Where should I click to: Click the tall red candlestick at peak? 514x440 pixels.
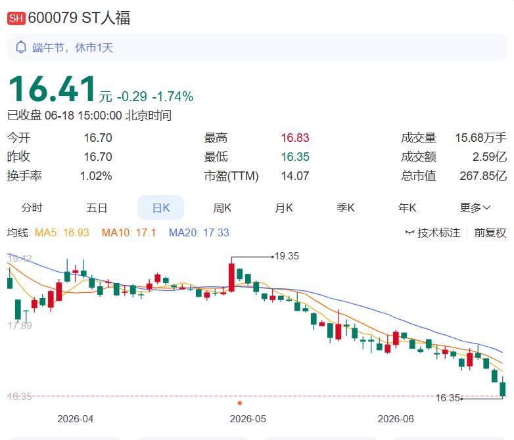pyautogui.click(x=231, y=277)
